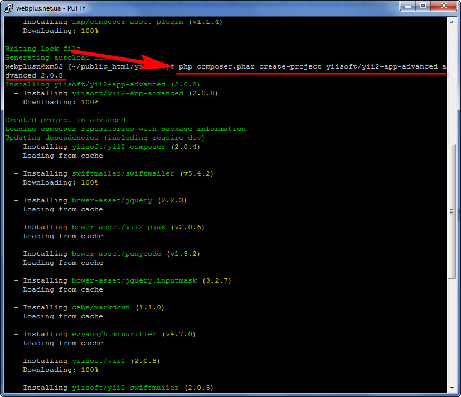Click the version '(1.1.0)'

click(150, 308)
